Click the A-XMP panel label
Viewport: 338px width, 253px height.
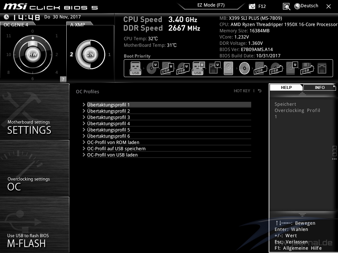(x=78, y=25)
